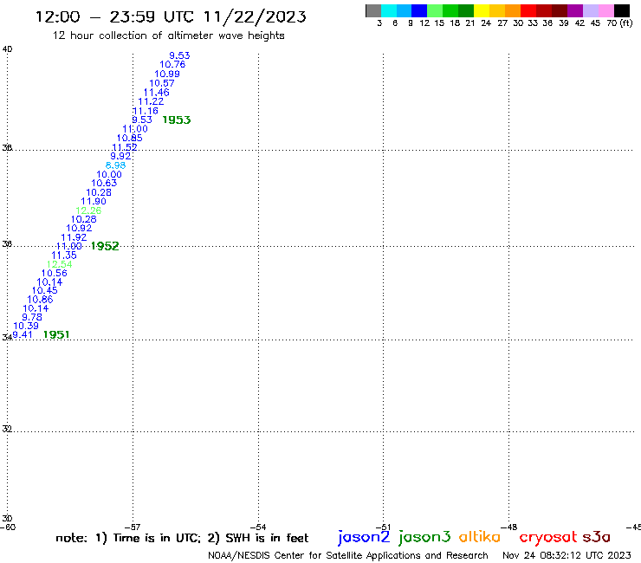The width and height of the screenshot is (641, 563).
Task: Click the light blue 8.98 reading
Action: coord(116,165)
